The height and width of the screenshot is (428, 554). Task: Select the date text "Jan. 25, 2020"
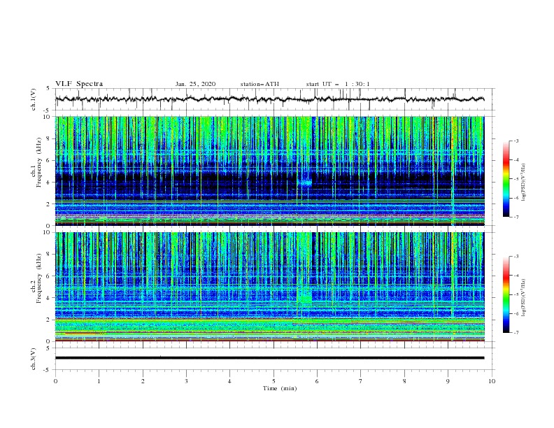195,84
